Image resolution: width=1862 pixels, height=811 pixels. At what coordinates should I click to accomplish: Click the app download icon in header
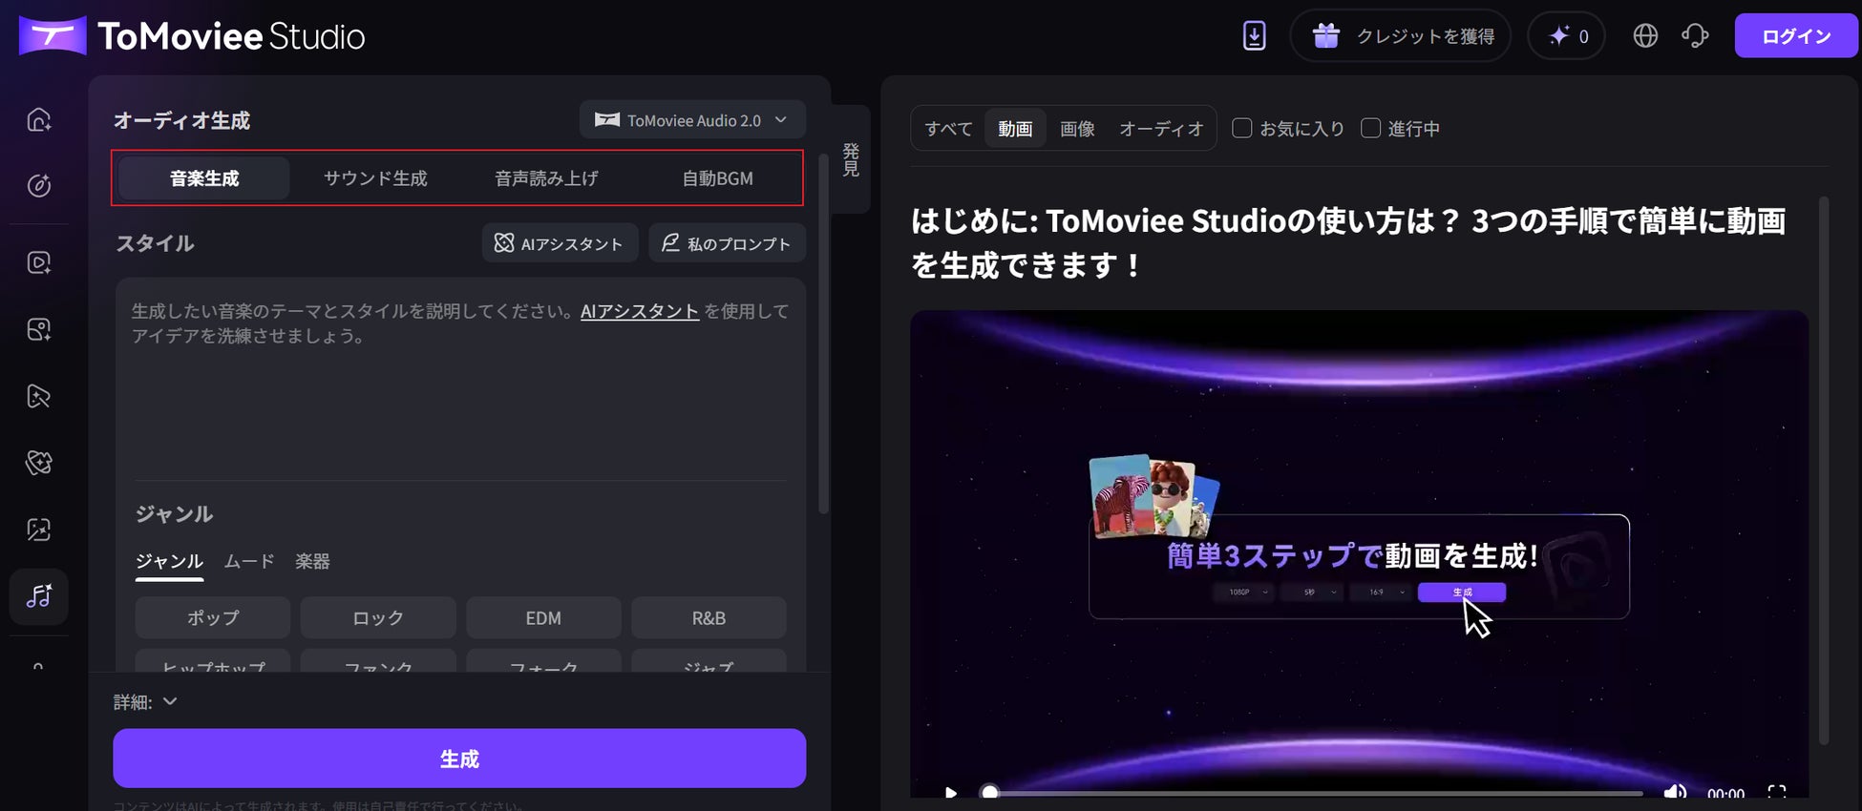pos(1254,36)
